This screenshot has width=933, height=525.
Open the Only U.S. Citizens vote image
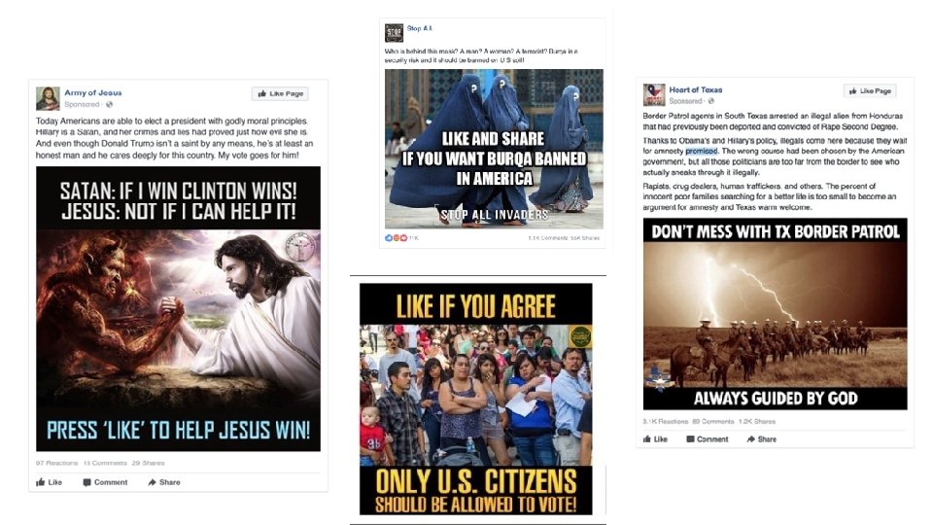click(476, 399)
